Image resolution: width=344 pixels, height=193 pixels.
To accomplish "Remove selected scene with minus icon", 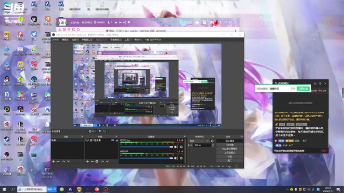I will pos(58,161).
